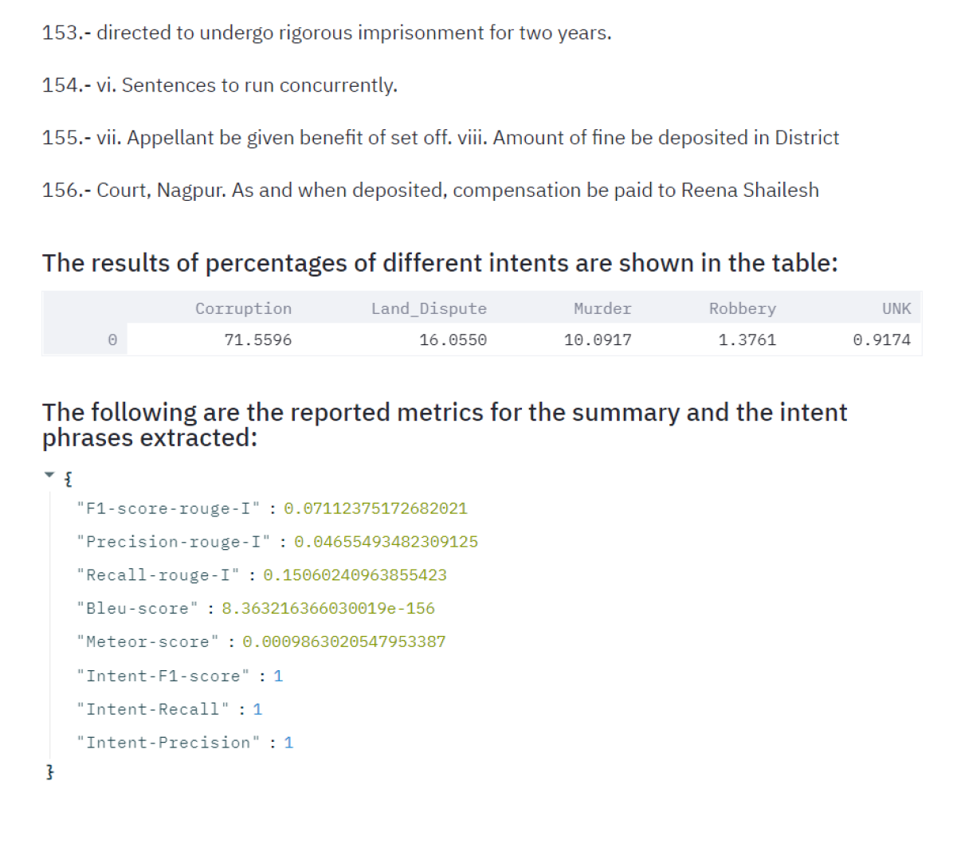Select the Intent-F1-score value 1
This screenshot has height=867, width=953.
pyautogui.click(x=278, y=677)
